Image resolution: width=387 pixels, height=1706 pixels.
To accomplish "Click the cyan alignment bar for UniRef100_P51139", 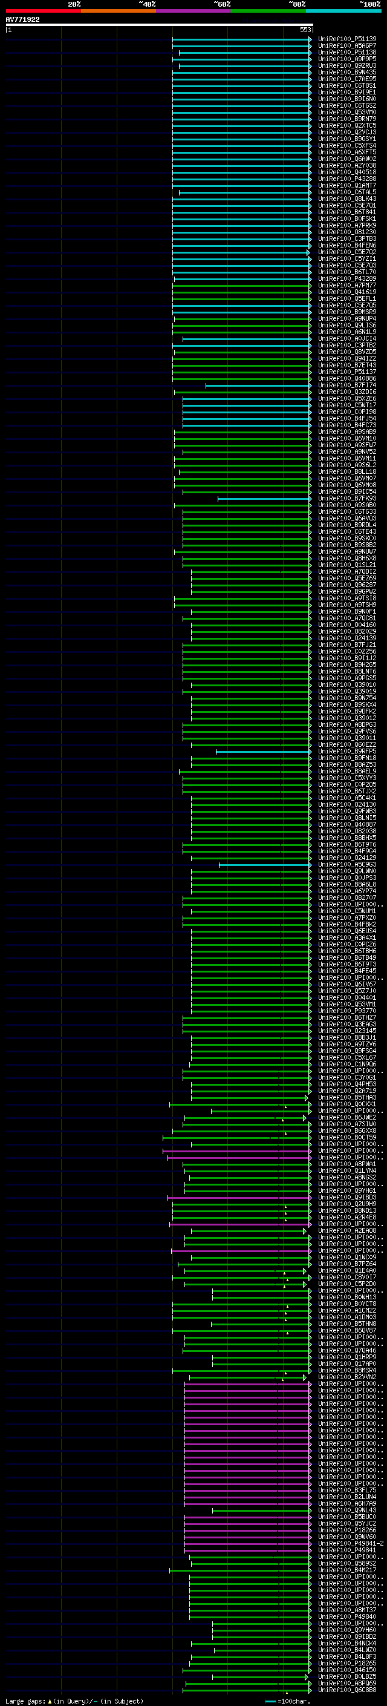I will 241,39.
